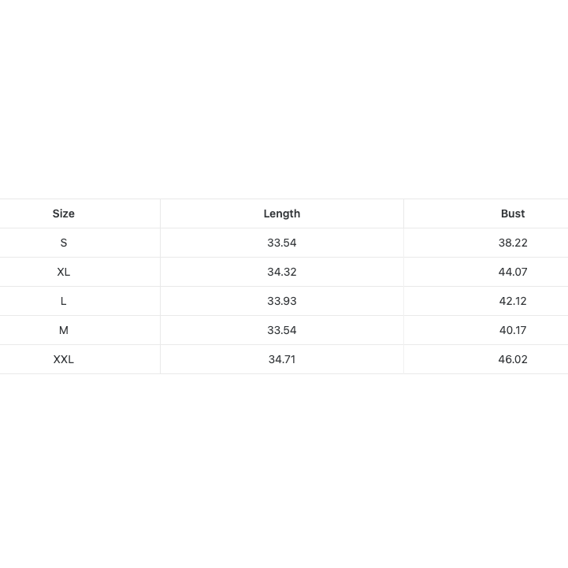Click the XXL length value 34.71
Image resolution: width=568 pixels, height=568 pixels.
(282, 359)
